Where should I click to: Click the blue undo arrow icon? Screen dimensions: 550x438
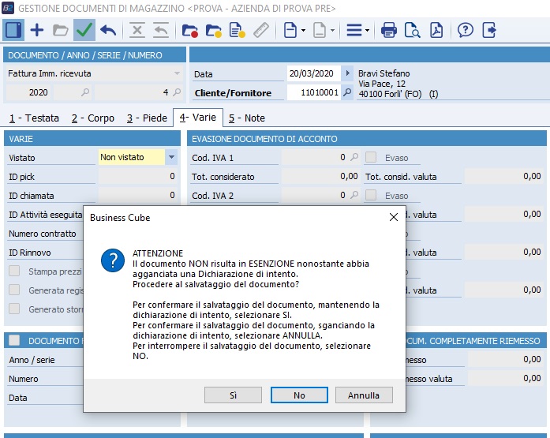click(x=108, y=31)
